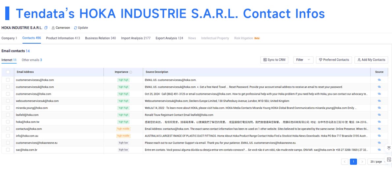Go to the previous page arrow
Screen dimensions: 392x170
pyautogui.click(x=345, y=161)
